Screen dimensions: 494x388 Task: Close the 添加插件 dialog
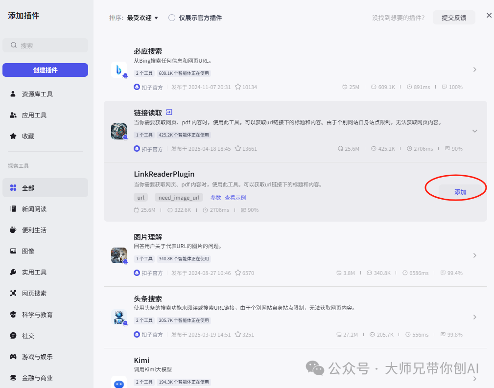pyautogui.click(x=489, y=15)
